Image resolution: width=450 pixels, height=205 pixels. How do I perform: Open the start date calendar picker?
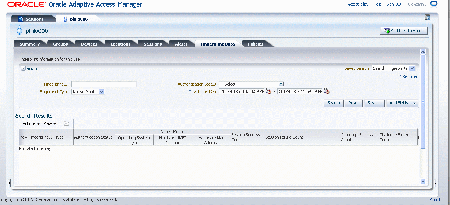pos(268,91)
